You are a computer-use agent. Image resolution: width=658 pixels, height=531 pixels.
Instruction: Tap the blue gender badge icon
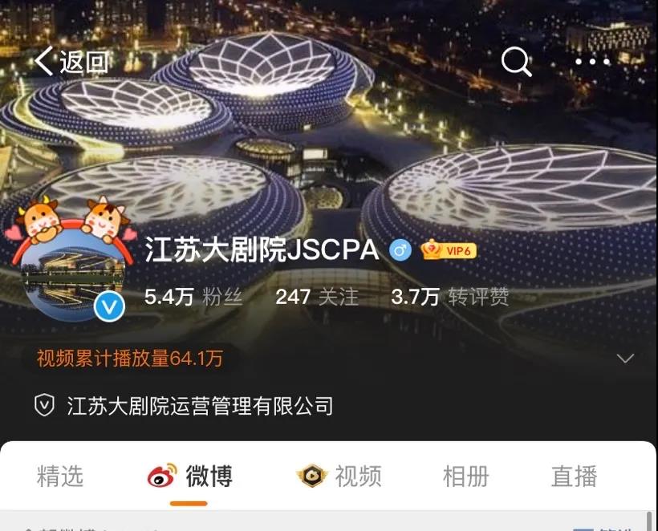click(x=400, y=250)
